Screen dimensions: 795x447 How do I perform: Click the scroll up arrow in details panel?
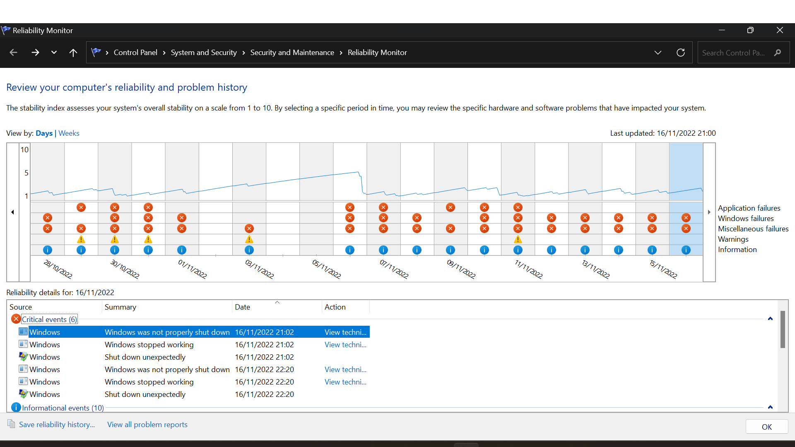[770, 318]
